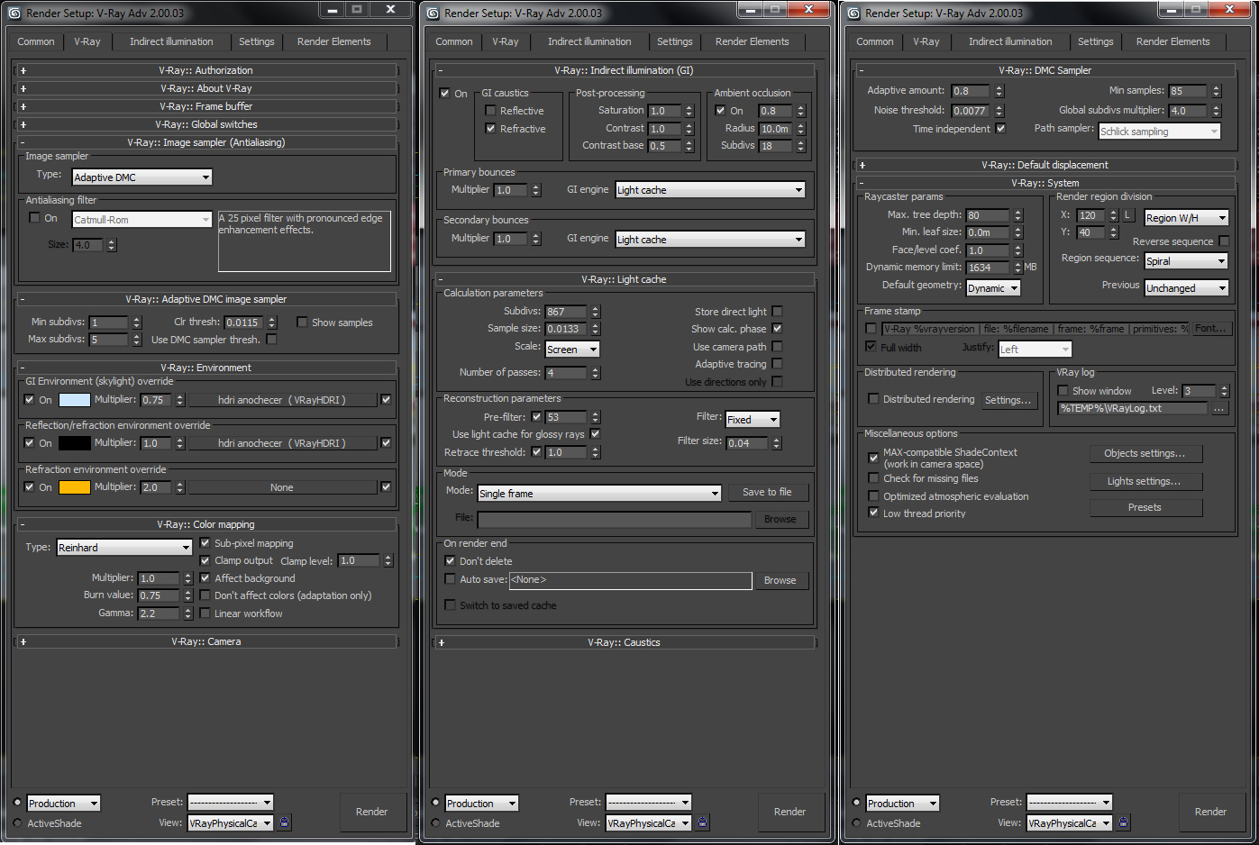Click the Reflection/refraction environment black color swatch

[75, 443]
